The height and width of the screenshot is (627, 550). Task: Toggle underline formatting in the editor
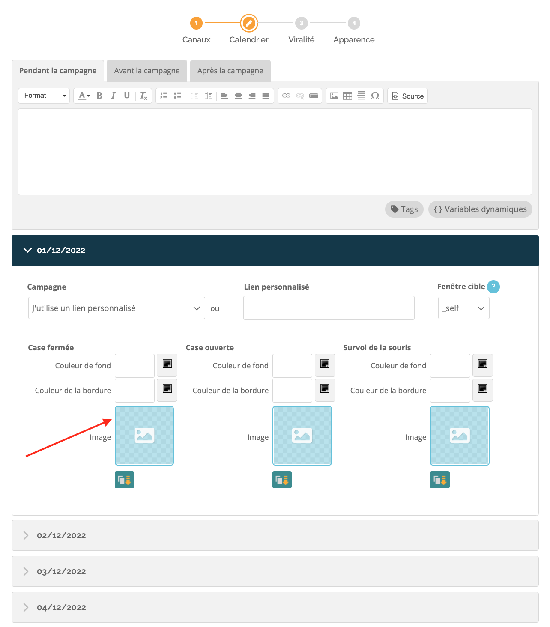click(x=127, y=96)
